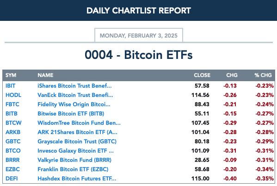277x186 pixels.
Task: Click the ARKB symbol
Action: pyautogui.click(x=13, y=132)
